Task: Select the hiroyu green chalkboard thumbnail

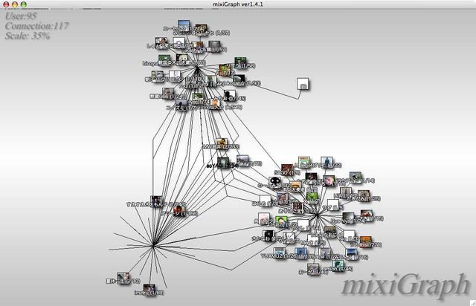Action: pos(164,60)
